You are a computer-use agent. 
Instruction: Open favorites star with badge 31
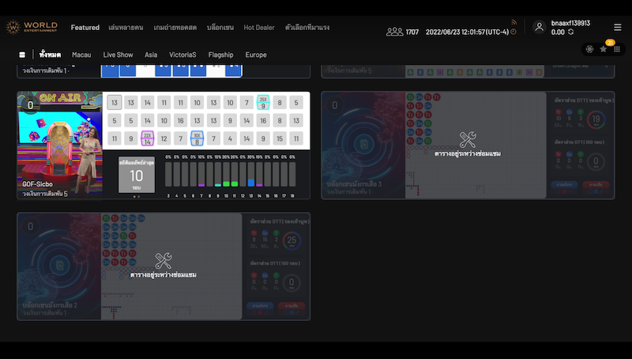(x=604, y=49)
